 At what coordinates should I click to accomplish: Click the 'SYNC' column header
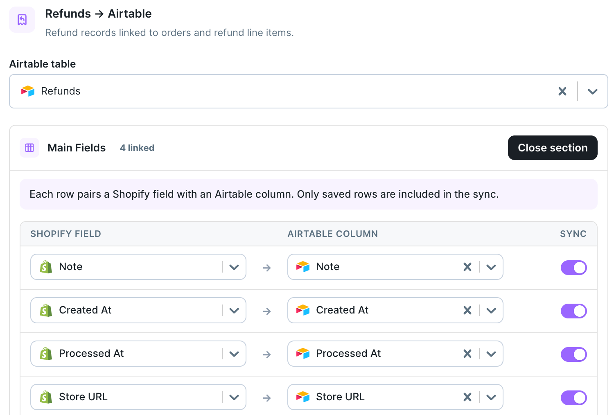point(573,234)
